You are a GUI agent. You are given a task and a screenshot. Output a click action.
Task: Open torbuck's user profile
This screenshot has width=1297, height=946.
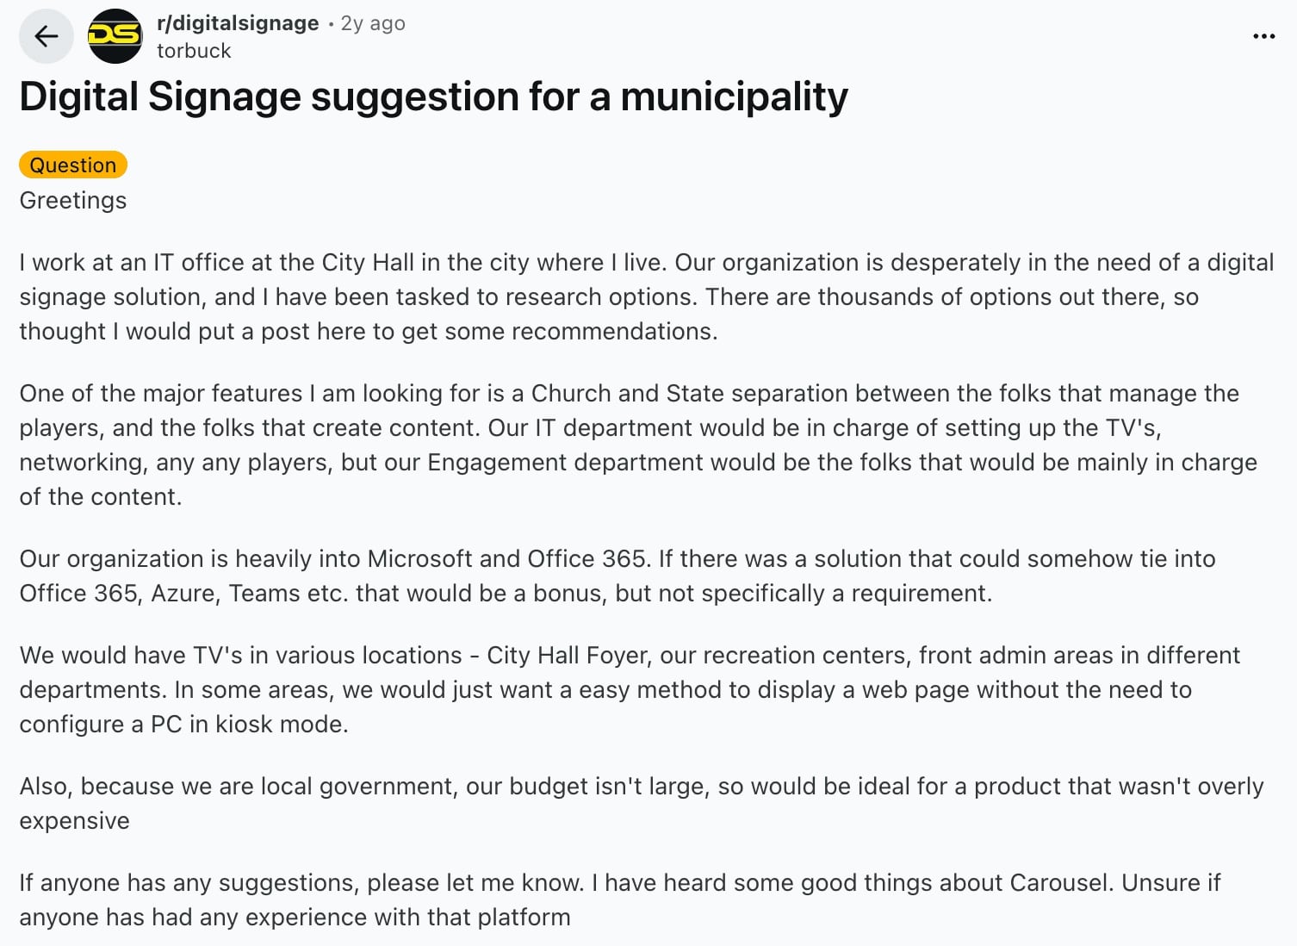pos(193,50)
